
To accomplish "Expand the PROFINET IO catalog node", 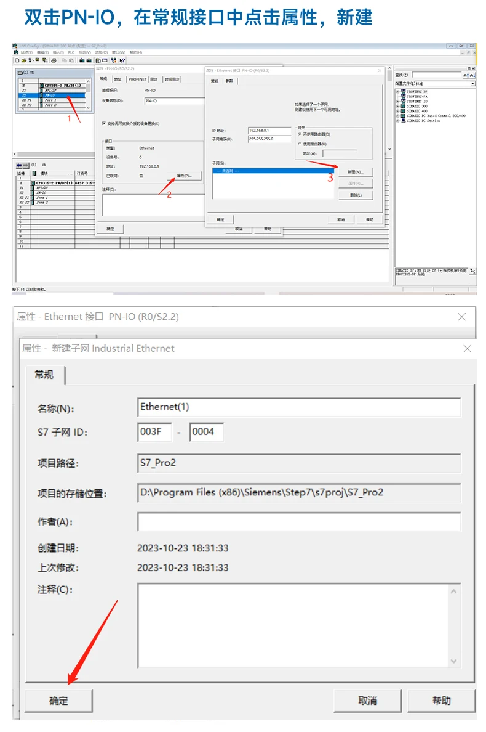I will click(397, 101).
